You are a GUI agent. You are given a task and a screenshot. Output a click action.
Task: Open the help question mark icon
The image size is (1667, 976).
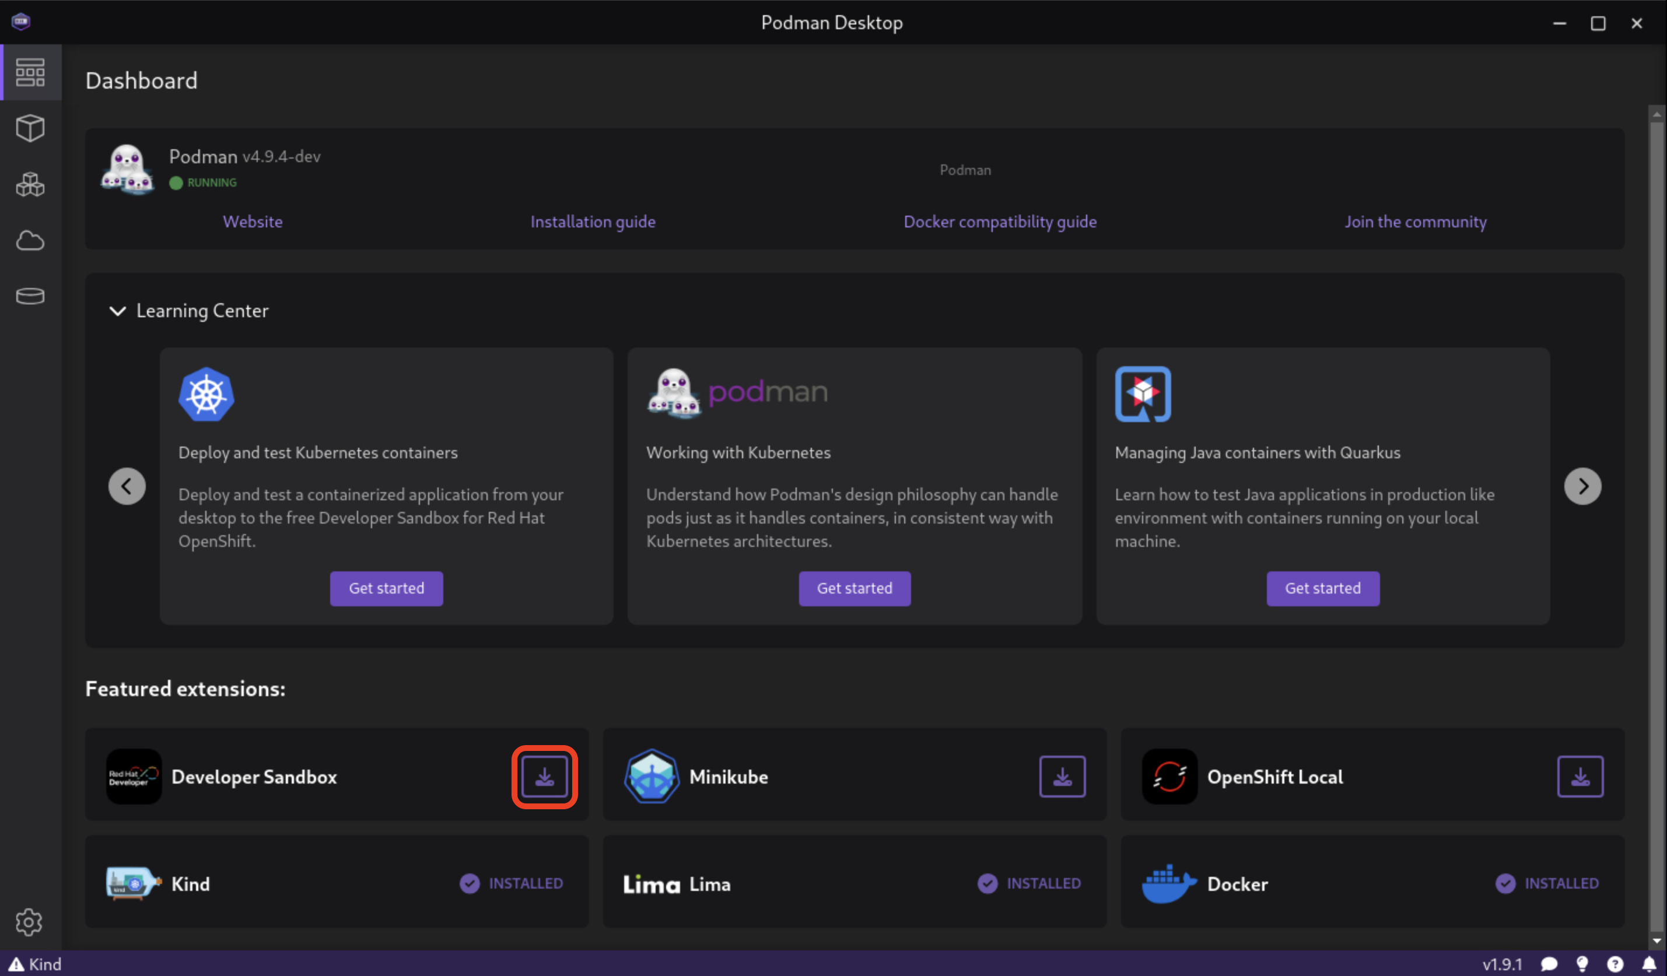[1615, 964]
